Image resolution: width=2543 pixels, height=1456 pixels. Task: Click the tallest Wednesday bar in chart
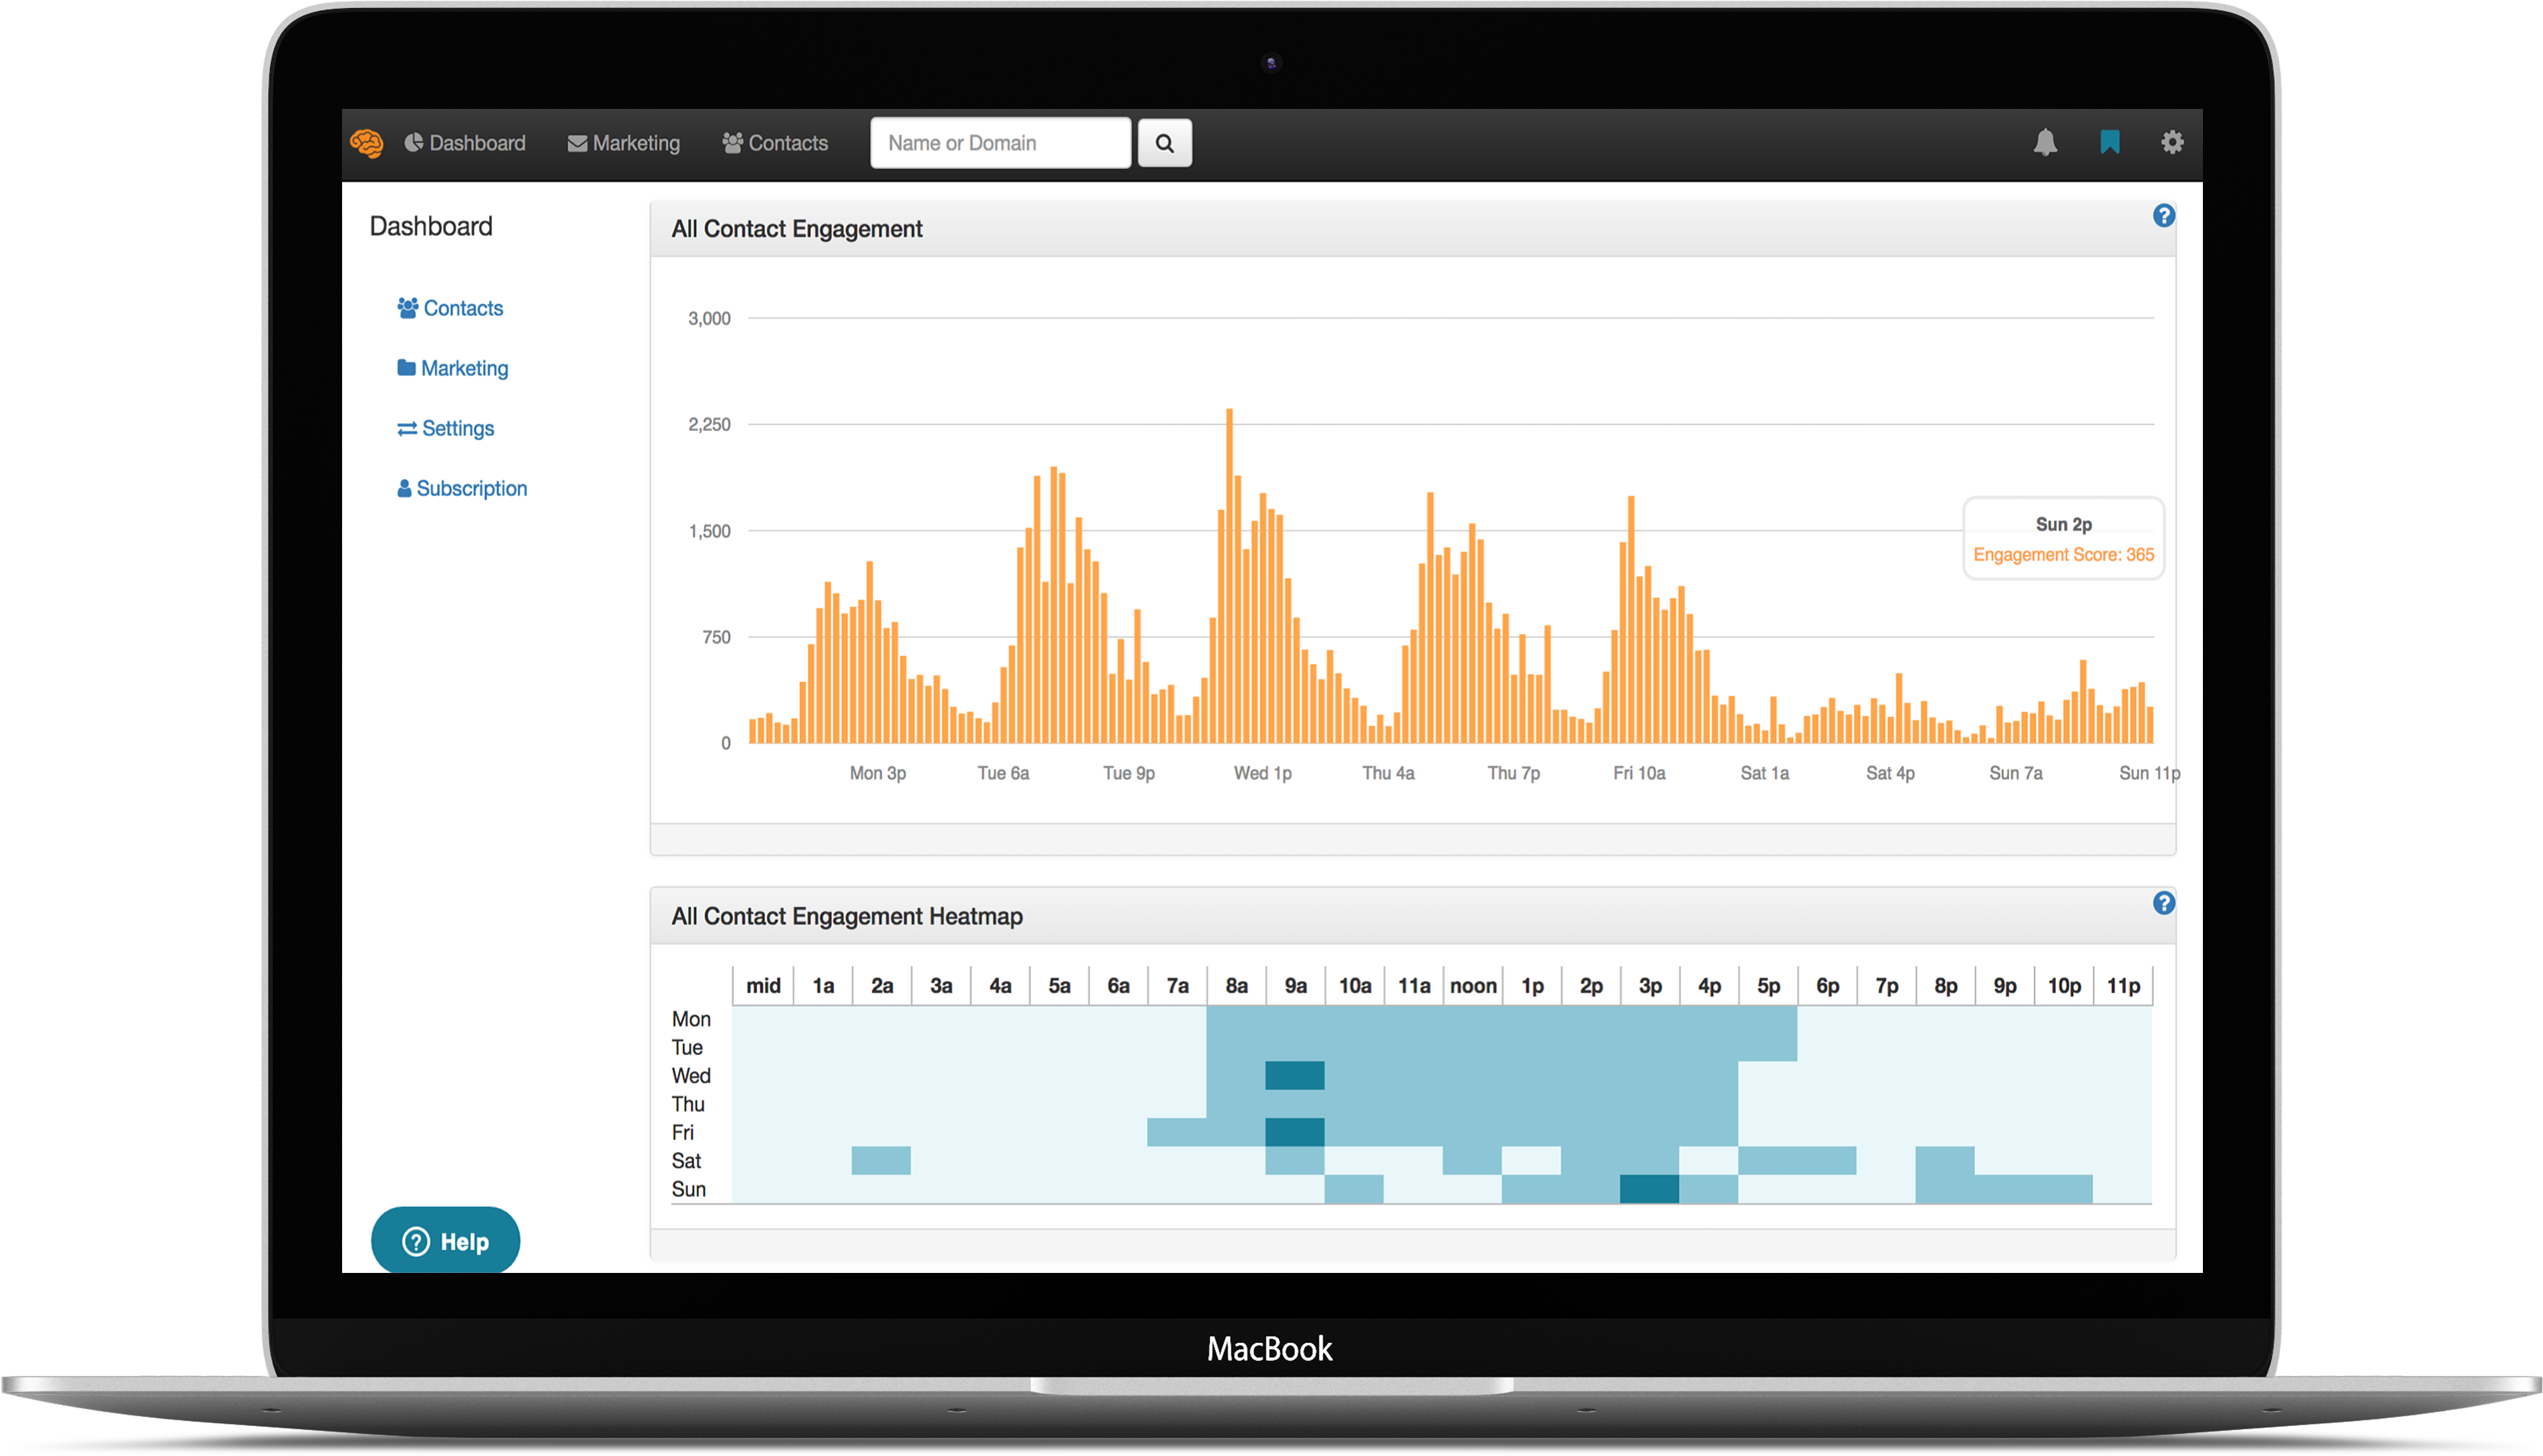pyautogui.click(x=1229, y=575)
